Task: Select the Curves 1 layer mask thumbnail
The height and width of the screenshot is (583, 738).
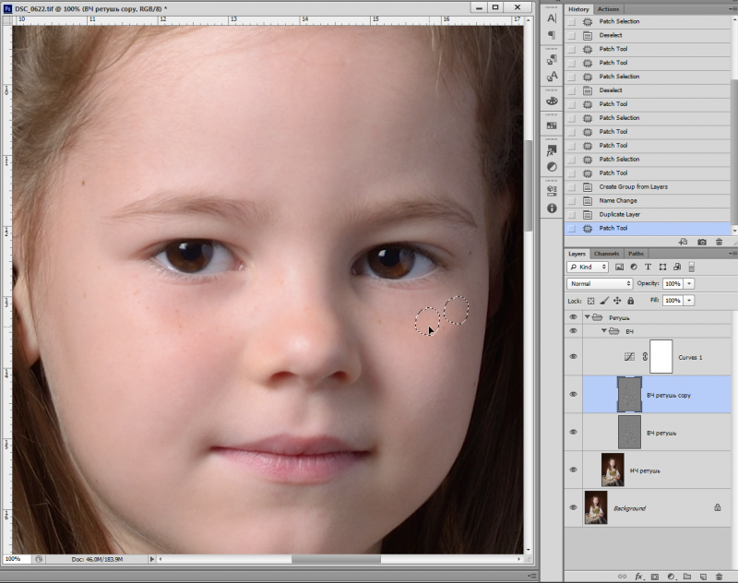Action: [661, 357]
